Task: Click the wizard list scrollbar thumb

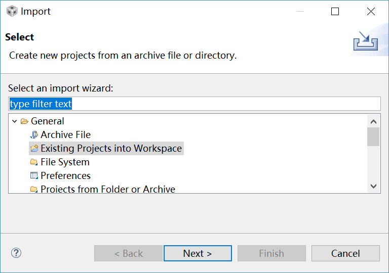Action: (x=373, y=136)
